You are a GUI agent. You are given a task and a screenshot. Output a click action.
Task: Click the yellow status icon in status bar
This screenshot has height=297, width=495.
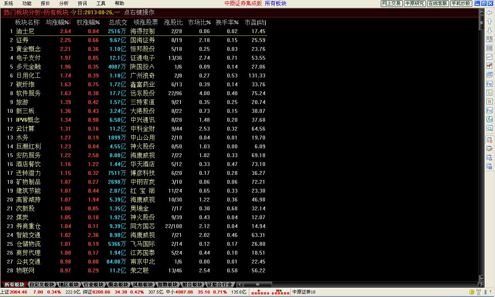[472, 292]
